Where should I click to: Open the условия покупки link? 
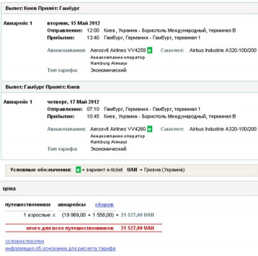25,241
